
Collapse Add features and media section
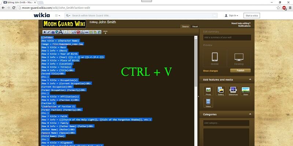coord(250,80)
